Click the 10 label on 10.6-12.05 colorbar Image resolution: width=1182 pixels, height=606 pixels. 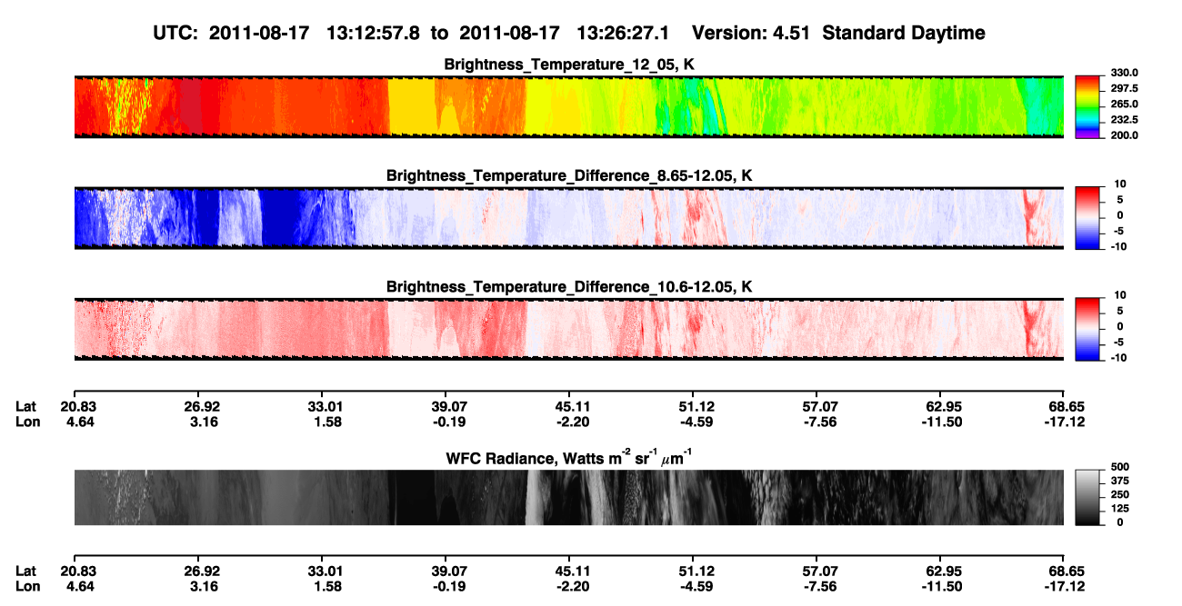tap(1119, 295)
